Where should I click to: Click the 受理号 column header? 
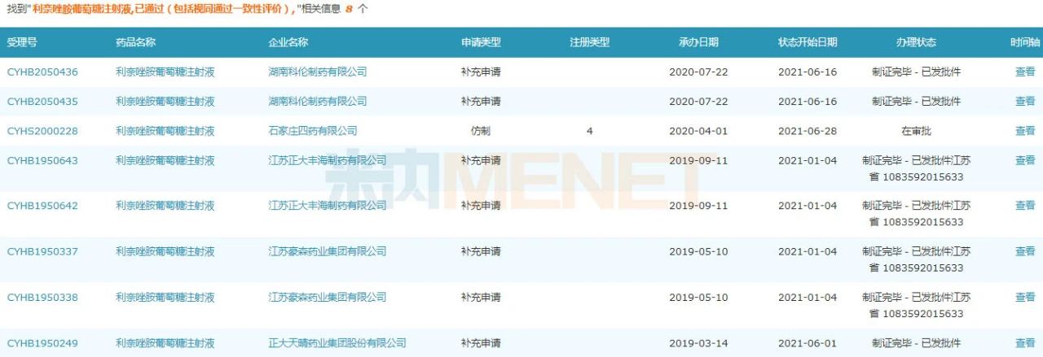tap(22, 42)
